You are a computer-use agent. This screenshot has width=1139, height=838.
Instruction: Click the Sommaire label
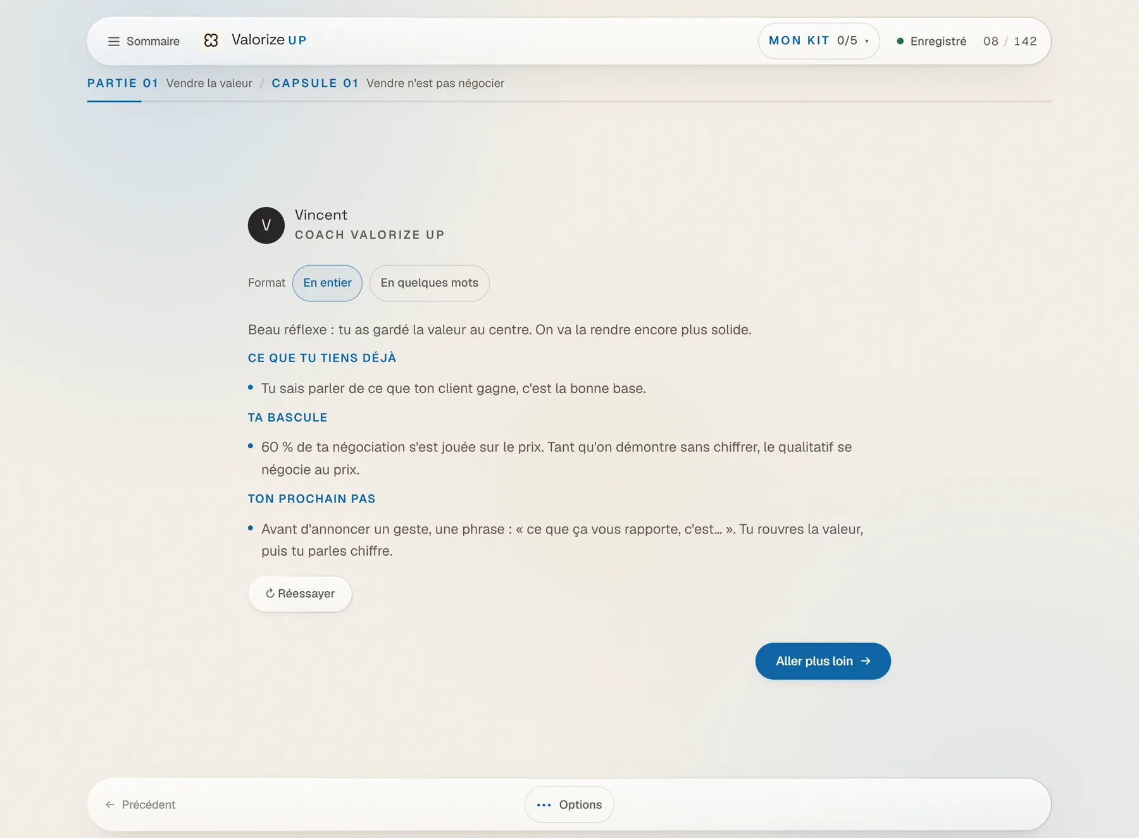(153, 41)
